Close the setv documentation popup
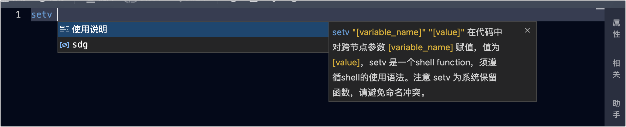Viewport: 626px width, 127px height. (x=527, y=30)
